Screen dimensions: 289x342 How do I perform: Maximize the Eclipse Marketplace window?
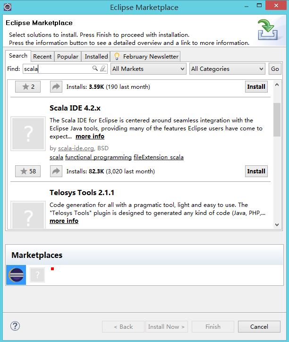(x=259, y=6)
